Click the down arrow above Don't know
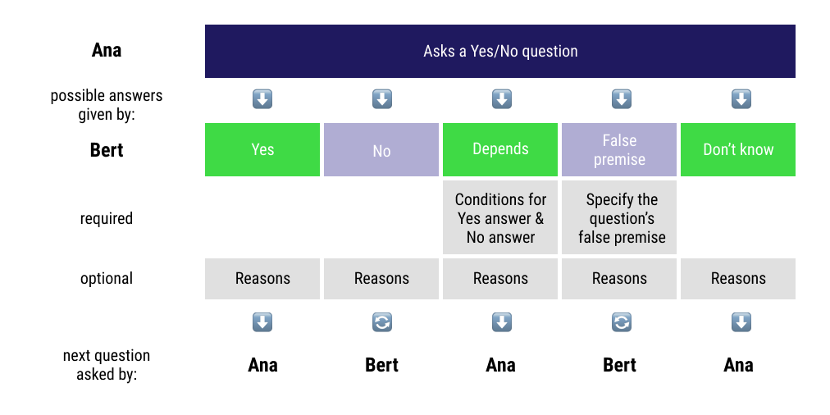830x415 pixels. click(x=740, y=100)
